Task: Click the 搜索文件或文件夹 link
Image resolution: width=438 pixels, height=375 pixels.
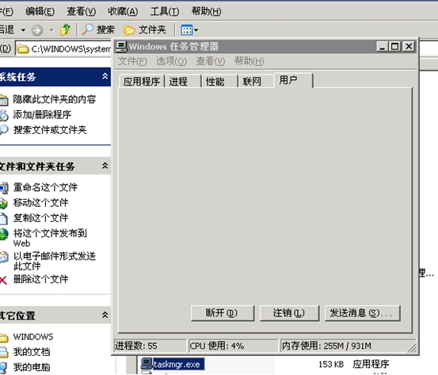Action: pyautogui.click(x=50, y=130)
